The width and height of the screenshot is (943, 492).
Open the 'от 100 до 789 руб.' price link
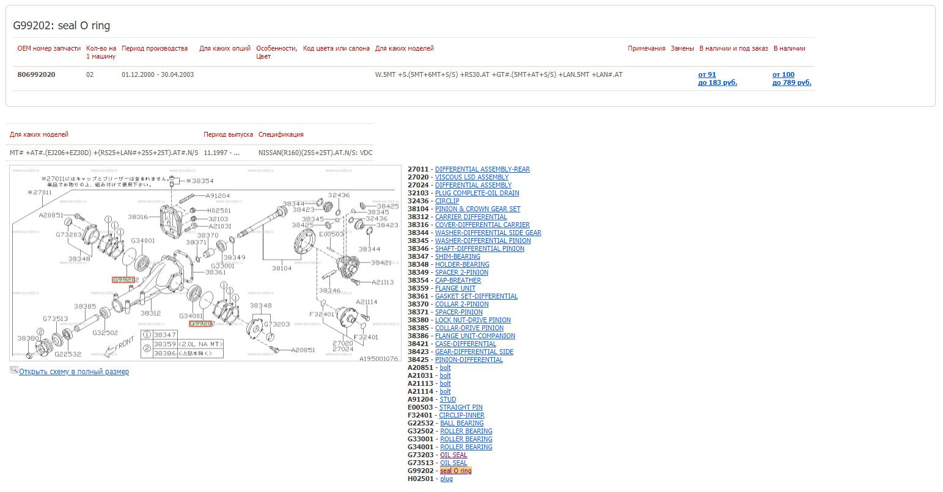coord(792,79)
